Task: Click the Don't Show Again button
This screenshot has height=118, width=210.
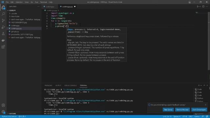Action: click(x=199, y=109)
